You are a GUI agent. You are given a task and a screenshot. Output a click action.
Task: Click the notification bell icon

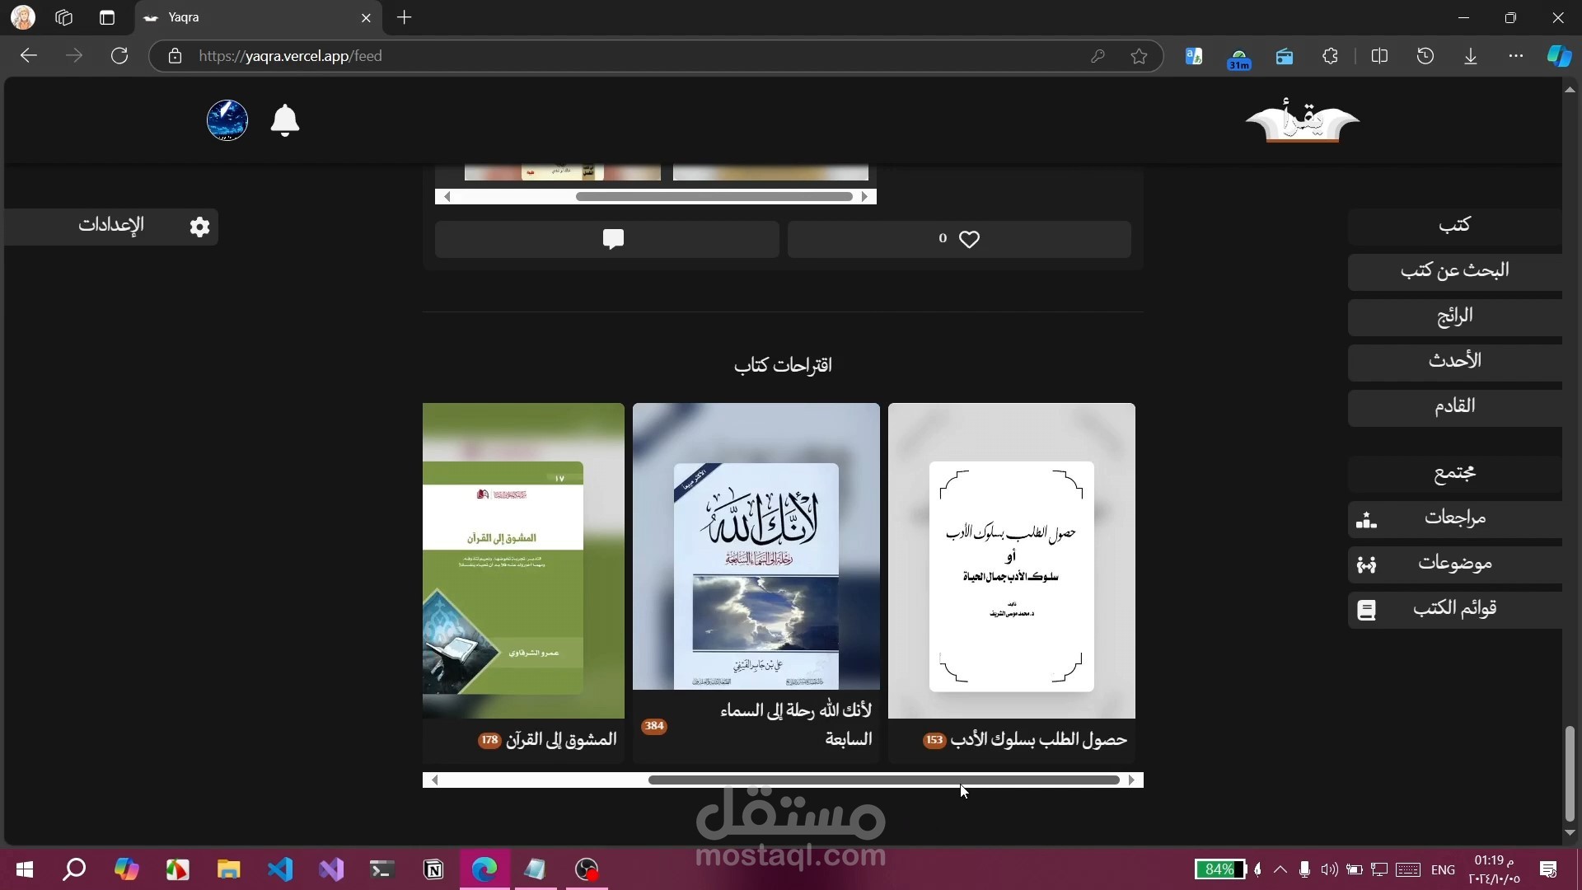[284, 121]
